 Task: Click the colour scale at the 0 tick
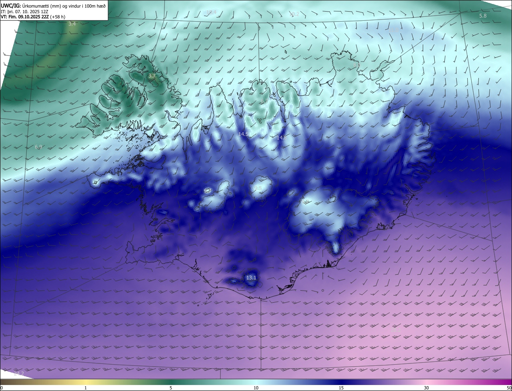click(x=2, y=388)
